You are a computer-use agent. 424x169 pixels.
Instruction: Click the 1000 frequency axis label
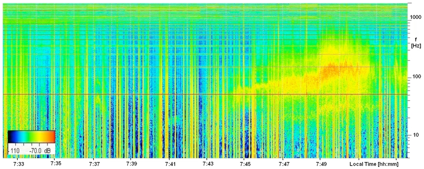[x=416, y=17]
